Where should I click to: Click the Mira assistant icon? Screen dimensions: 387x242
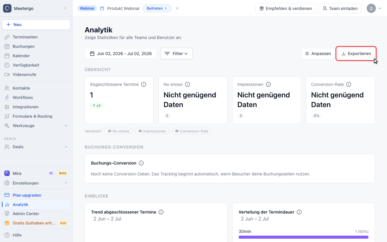(x=7, y=173)
